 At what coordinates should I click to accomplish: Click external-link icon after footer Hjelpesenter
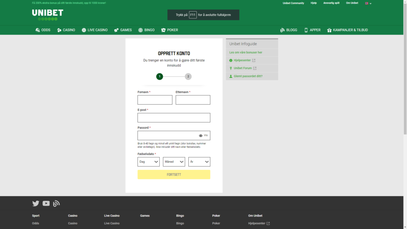[268, 223]
